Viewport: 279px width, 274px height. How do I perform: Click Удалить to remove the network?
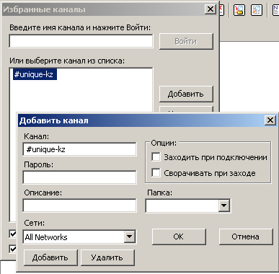point(107,257)
